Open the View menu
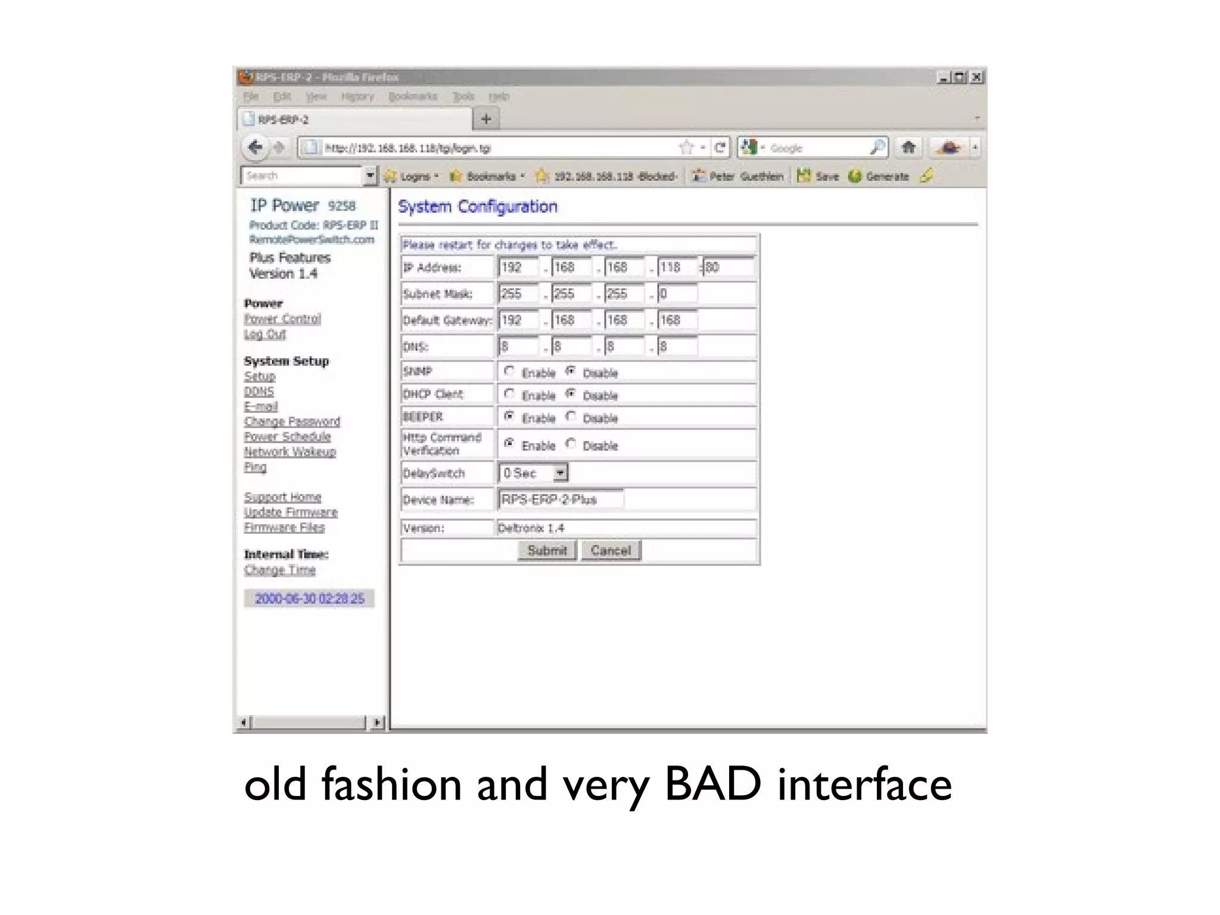Screen dimensions: 1220x915 point(316,97)
